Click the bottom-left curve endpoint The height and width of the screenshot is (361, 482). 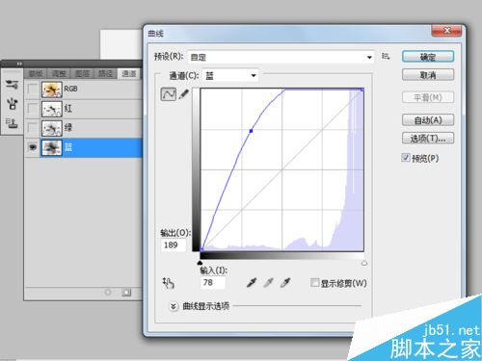pos(201,249)
